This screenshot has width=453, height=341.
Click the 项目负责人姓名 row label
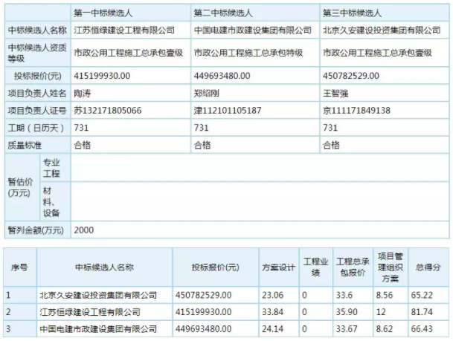pos(37,93)
